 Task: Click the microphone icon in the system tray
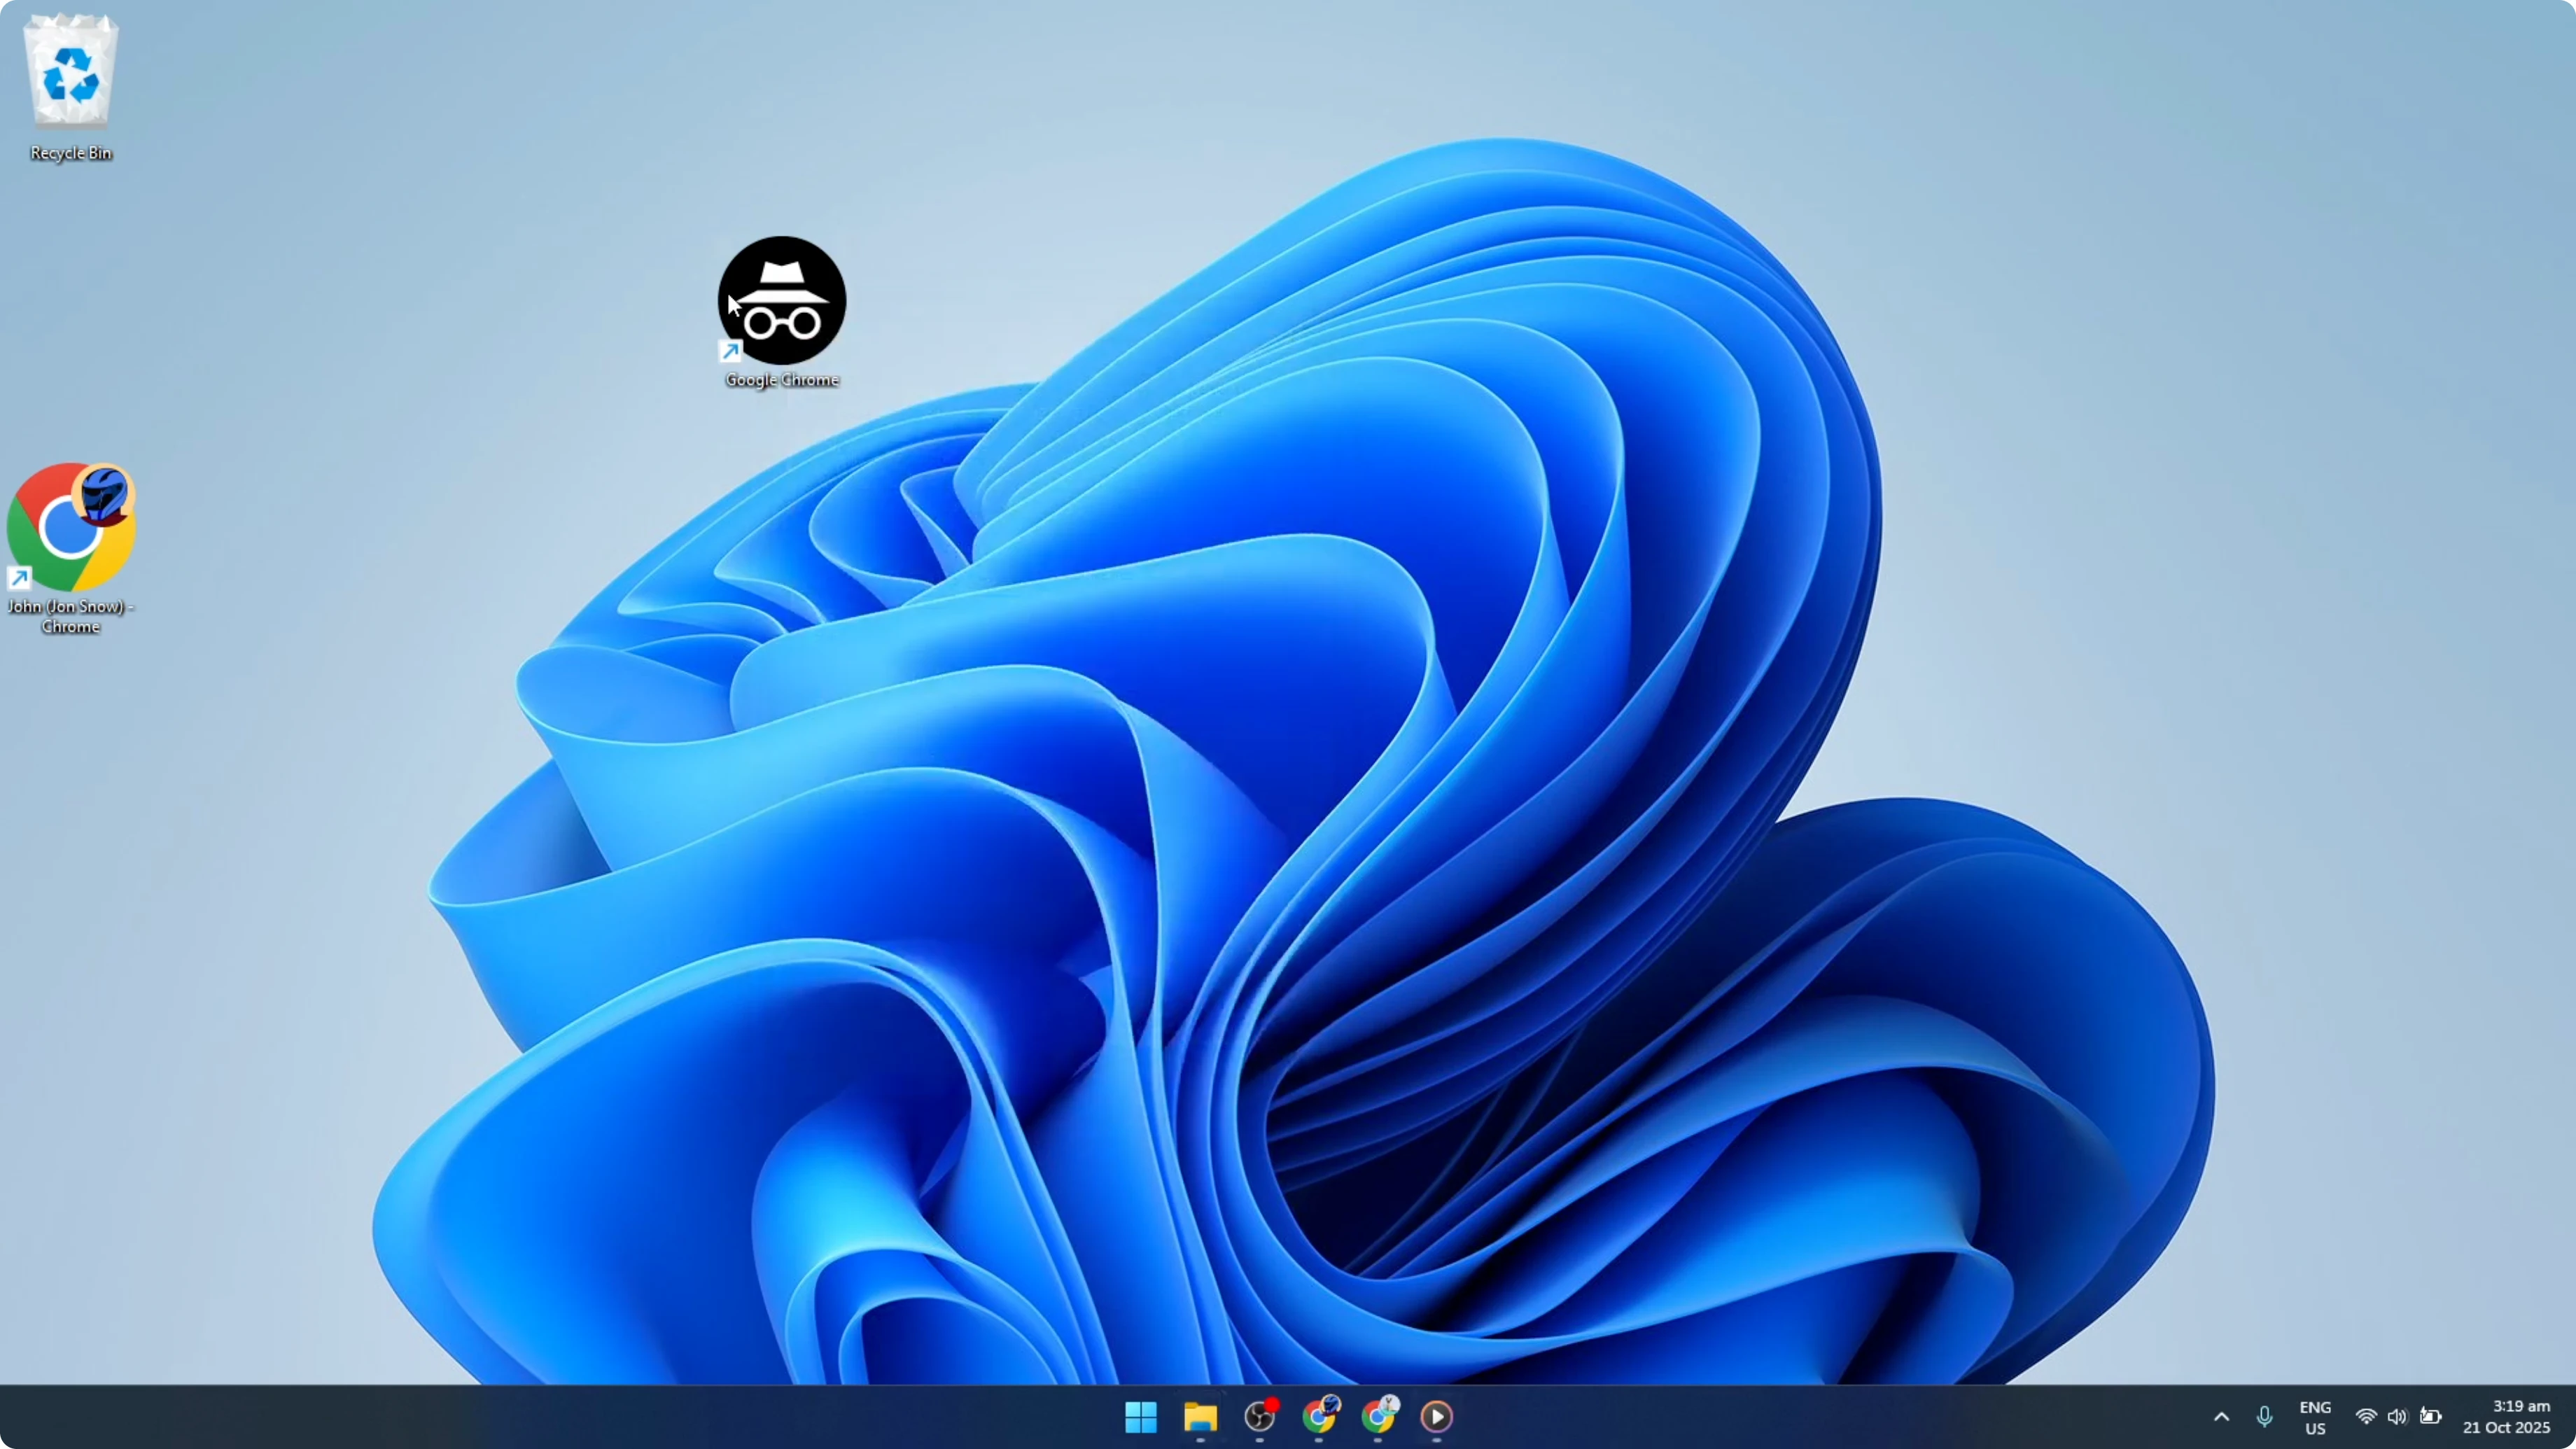(x=2265, y=1417)
